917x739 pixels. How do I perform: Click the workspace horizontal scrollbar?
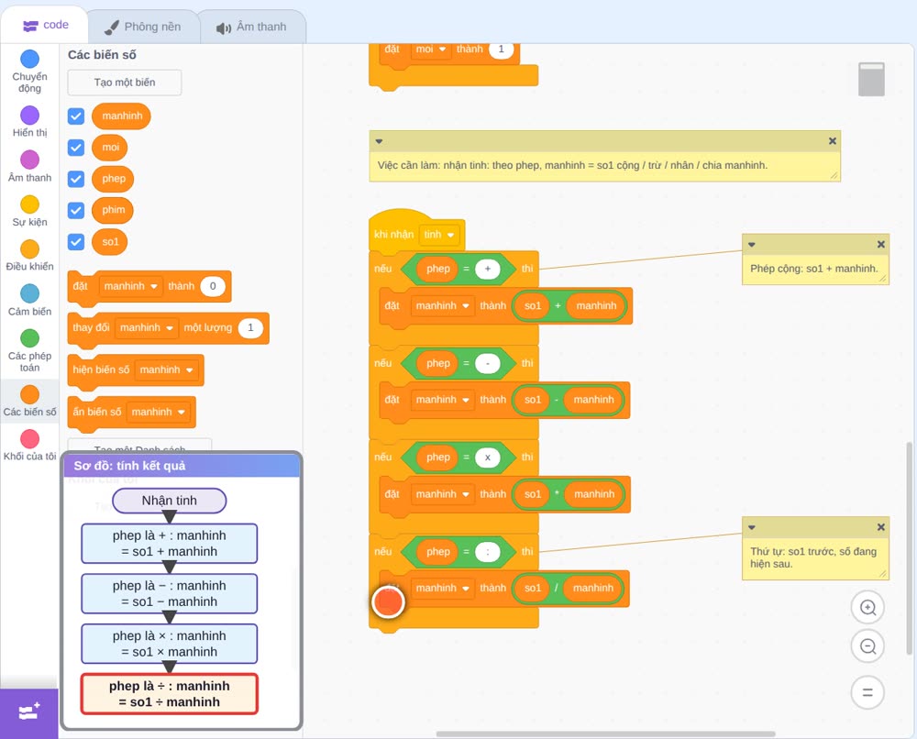click(606, 733)
